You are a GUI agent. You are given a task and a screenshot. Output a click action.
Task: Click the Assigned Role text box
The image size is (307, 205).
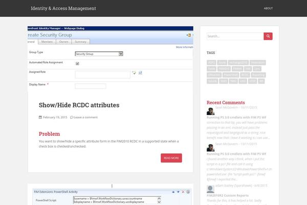[x=103, y=74]
